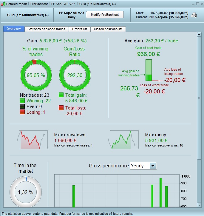Viewport: 204px width, 216px height.
Task: Click the Guld (1 € Minikontrakt) instrument label
Action: pos(28,15)
